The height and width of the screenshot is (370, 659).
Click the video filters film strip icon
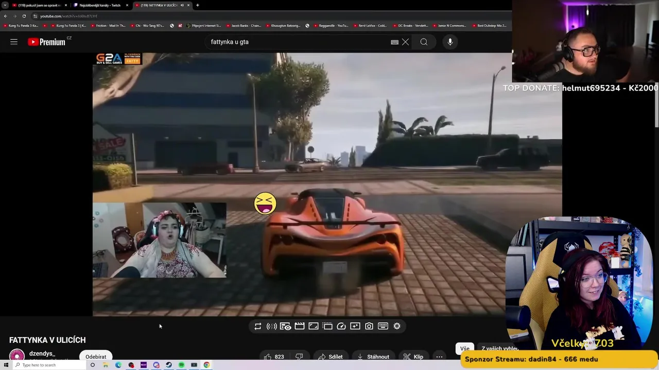pyautogui.click(x=327, y=326)
